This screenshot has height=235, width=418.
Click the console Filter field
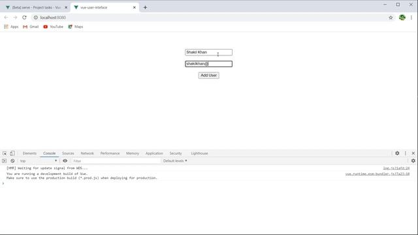point(116,161)
